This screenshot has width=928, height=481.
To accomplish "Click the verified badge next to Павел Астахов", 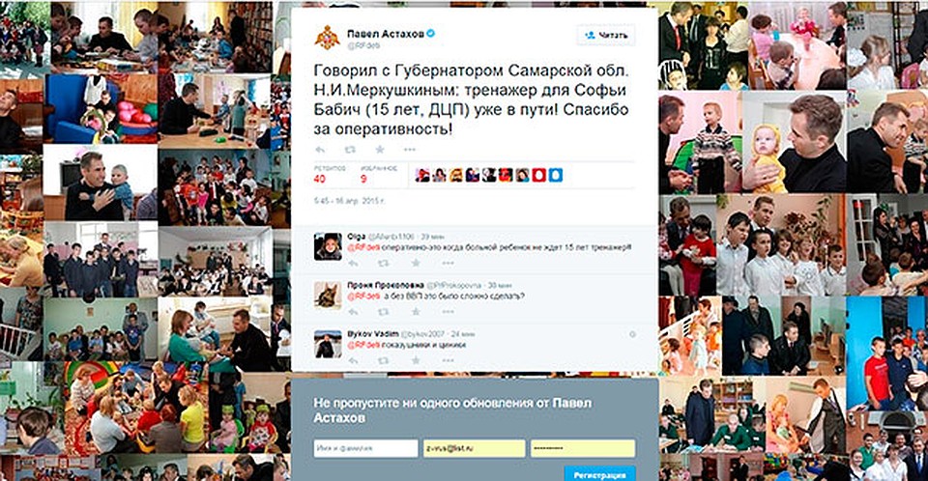I will [431, 34].
